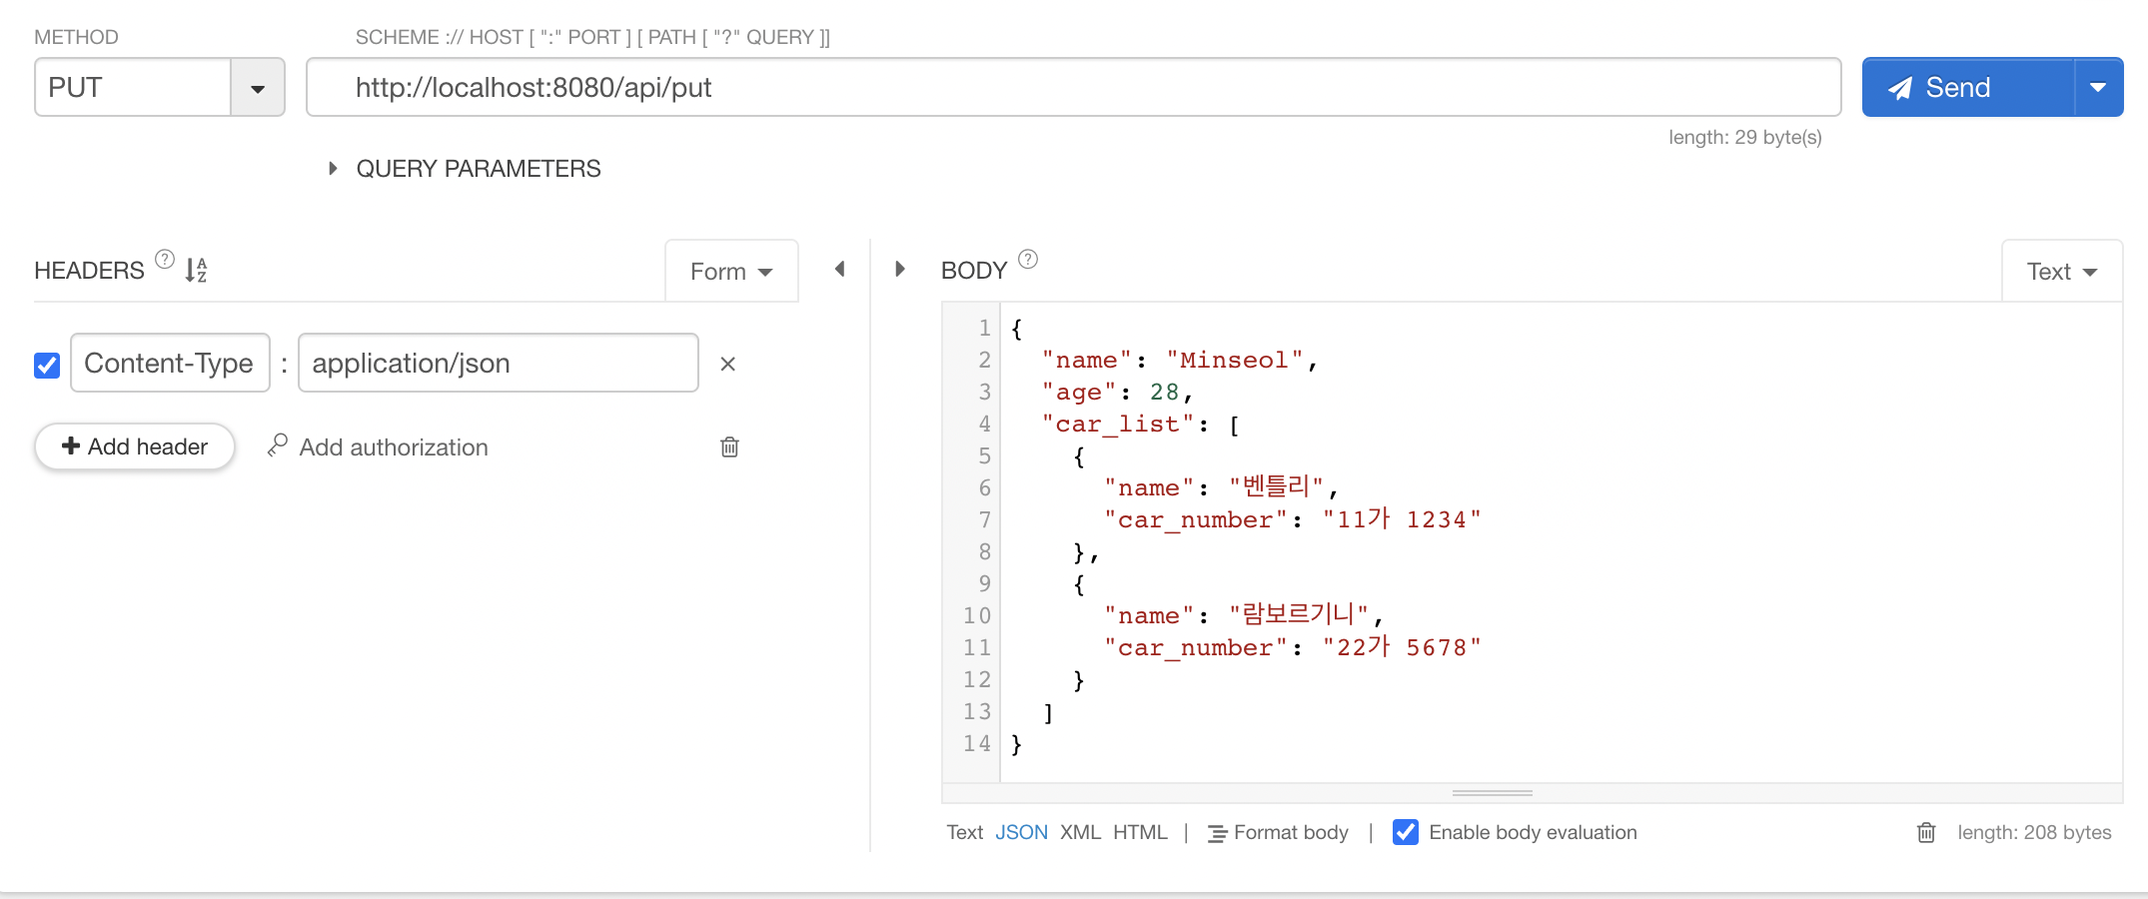
Task: Collapse the headers panel with left arrow
Action: click(840, 269)
